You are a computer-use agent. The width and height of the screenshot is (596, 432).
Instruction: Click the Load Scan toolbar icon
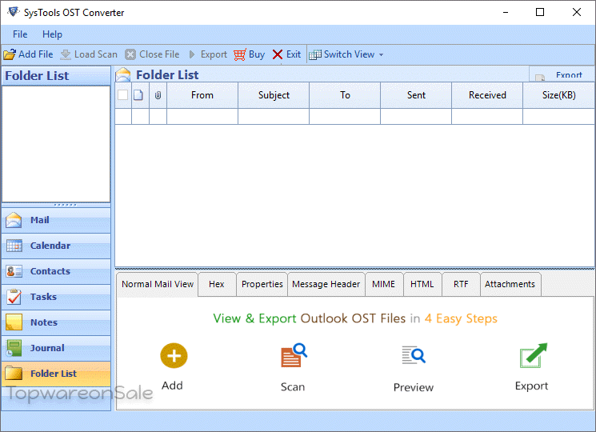pos(66,54)
